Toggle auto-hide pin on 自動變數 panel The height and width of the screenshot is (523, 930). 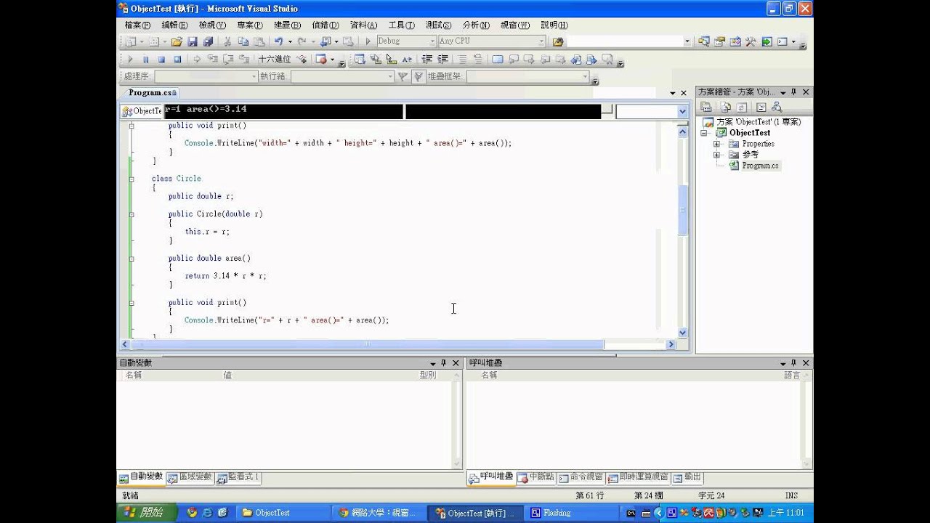443,363
